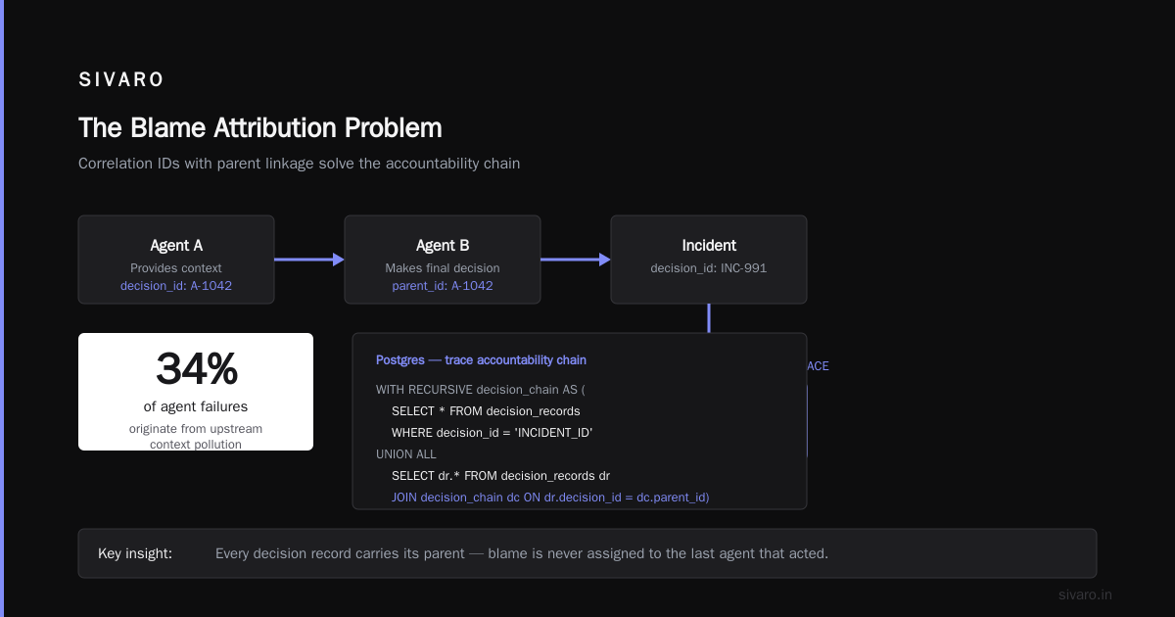Select the Agent B card heading
Screen dimensions: 1175x617
(x=443, y=246)
